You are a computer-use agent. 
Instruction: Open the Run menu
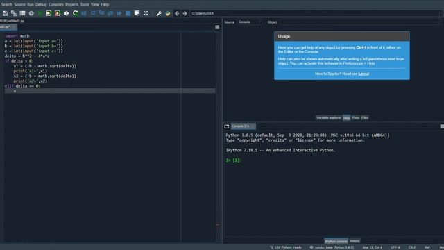point(31,5)
